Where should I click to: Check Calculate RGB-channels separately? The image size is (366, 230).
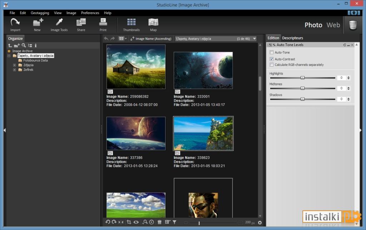[272, 65]
